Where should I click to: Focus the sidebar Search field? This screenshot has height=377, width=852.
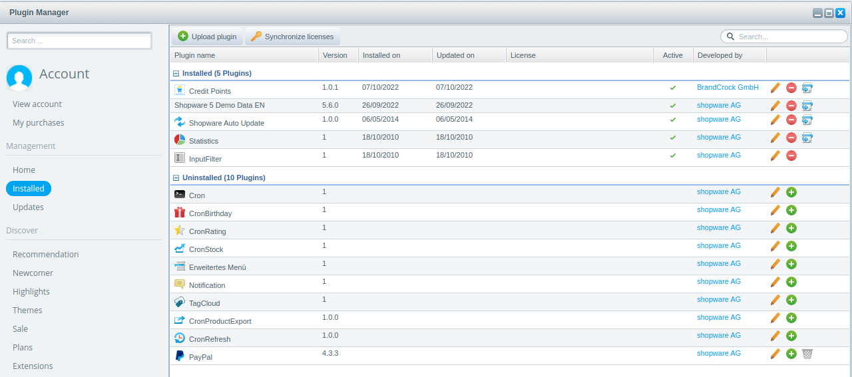click(79, 41)
